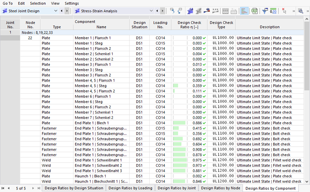The image size is (310, 192).
Task: Click ratio value 0.013
Action: coord(197,64)
